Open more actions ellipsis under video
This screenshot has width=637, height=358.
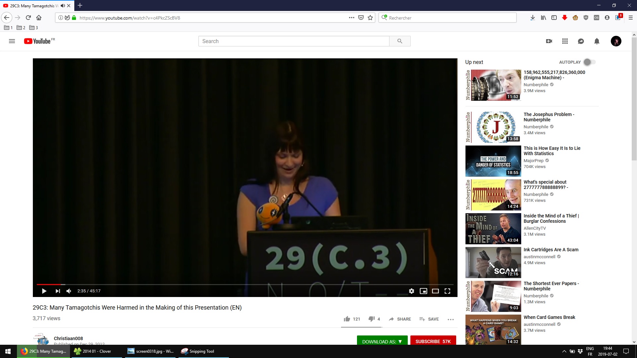pyautogui.click(x=451, y=319)
